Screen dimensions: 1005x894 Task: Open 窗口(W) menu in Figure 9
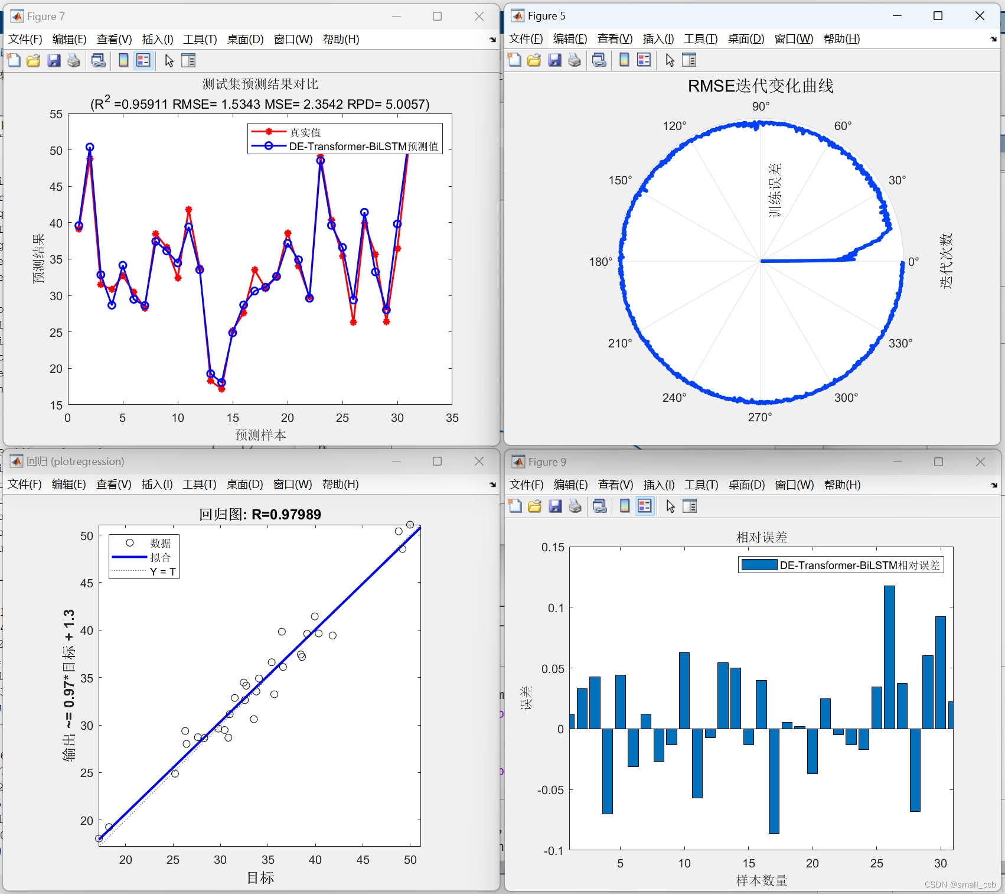[x=794, y=485]
